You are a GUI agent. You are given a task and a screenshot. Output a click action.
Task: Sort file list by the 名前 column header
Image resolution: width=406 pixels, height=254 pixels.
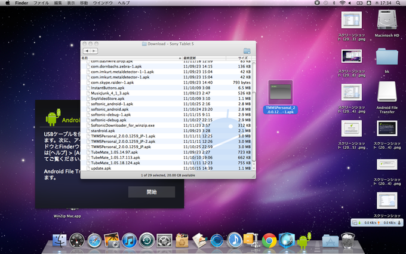(131, 58)
